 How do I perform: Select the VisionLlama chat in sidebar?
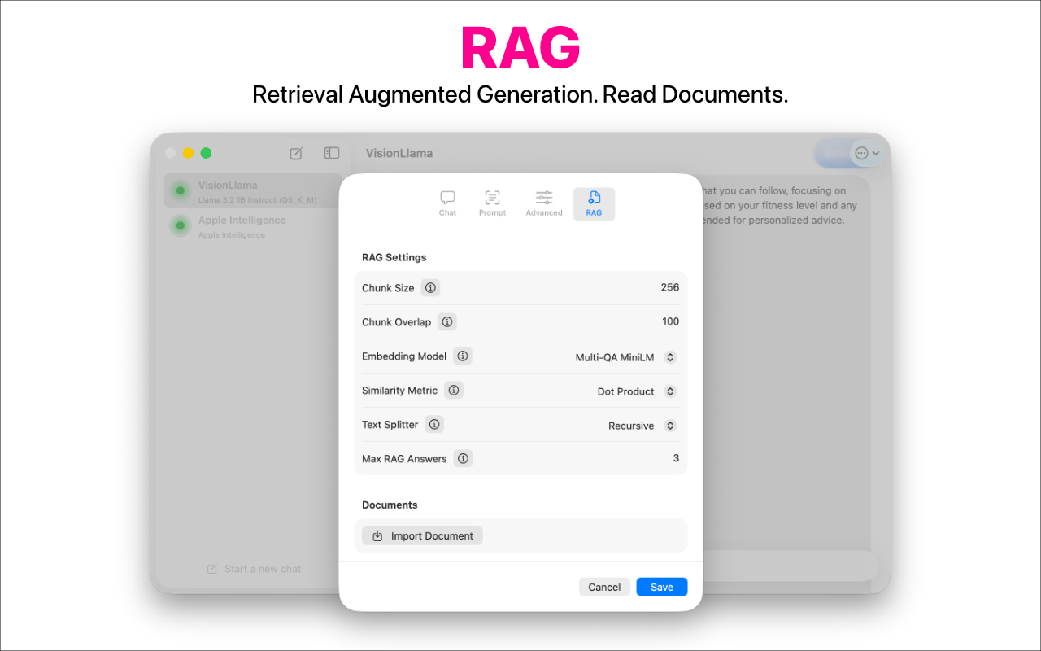[254, 191]
